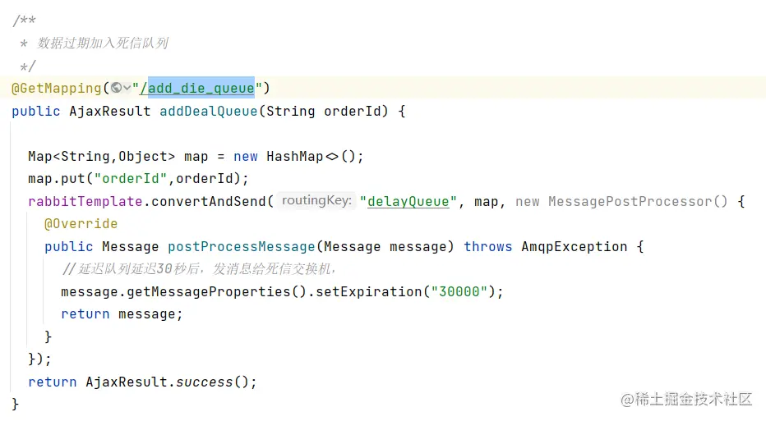Click the "30000" expiration string value
The image size is (766, 421).
tap(459, 291)
